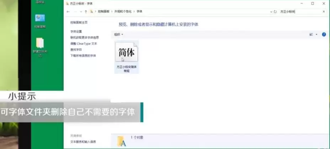Click the 方正小标宋简体 常规 font name

pos(127,69)
